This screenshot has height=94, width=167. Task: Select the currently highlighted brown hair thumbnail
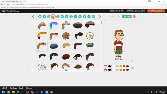point(42,46)
